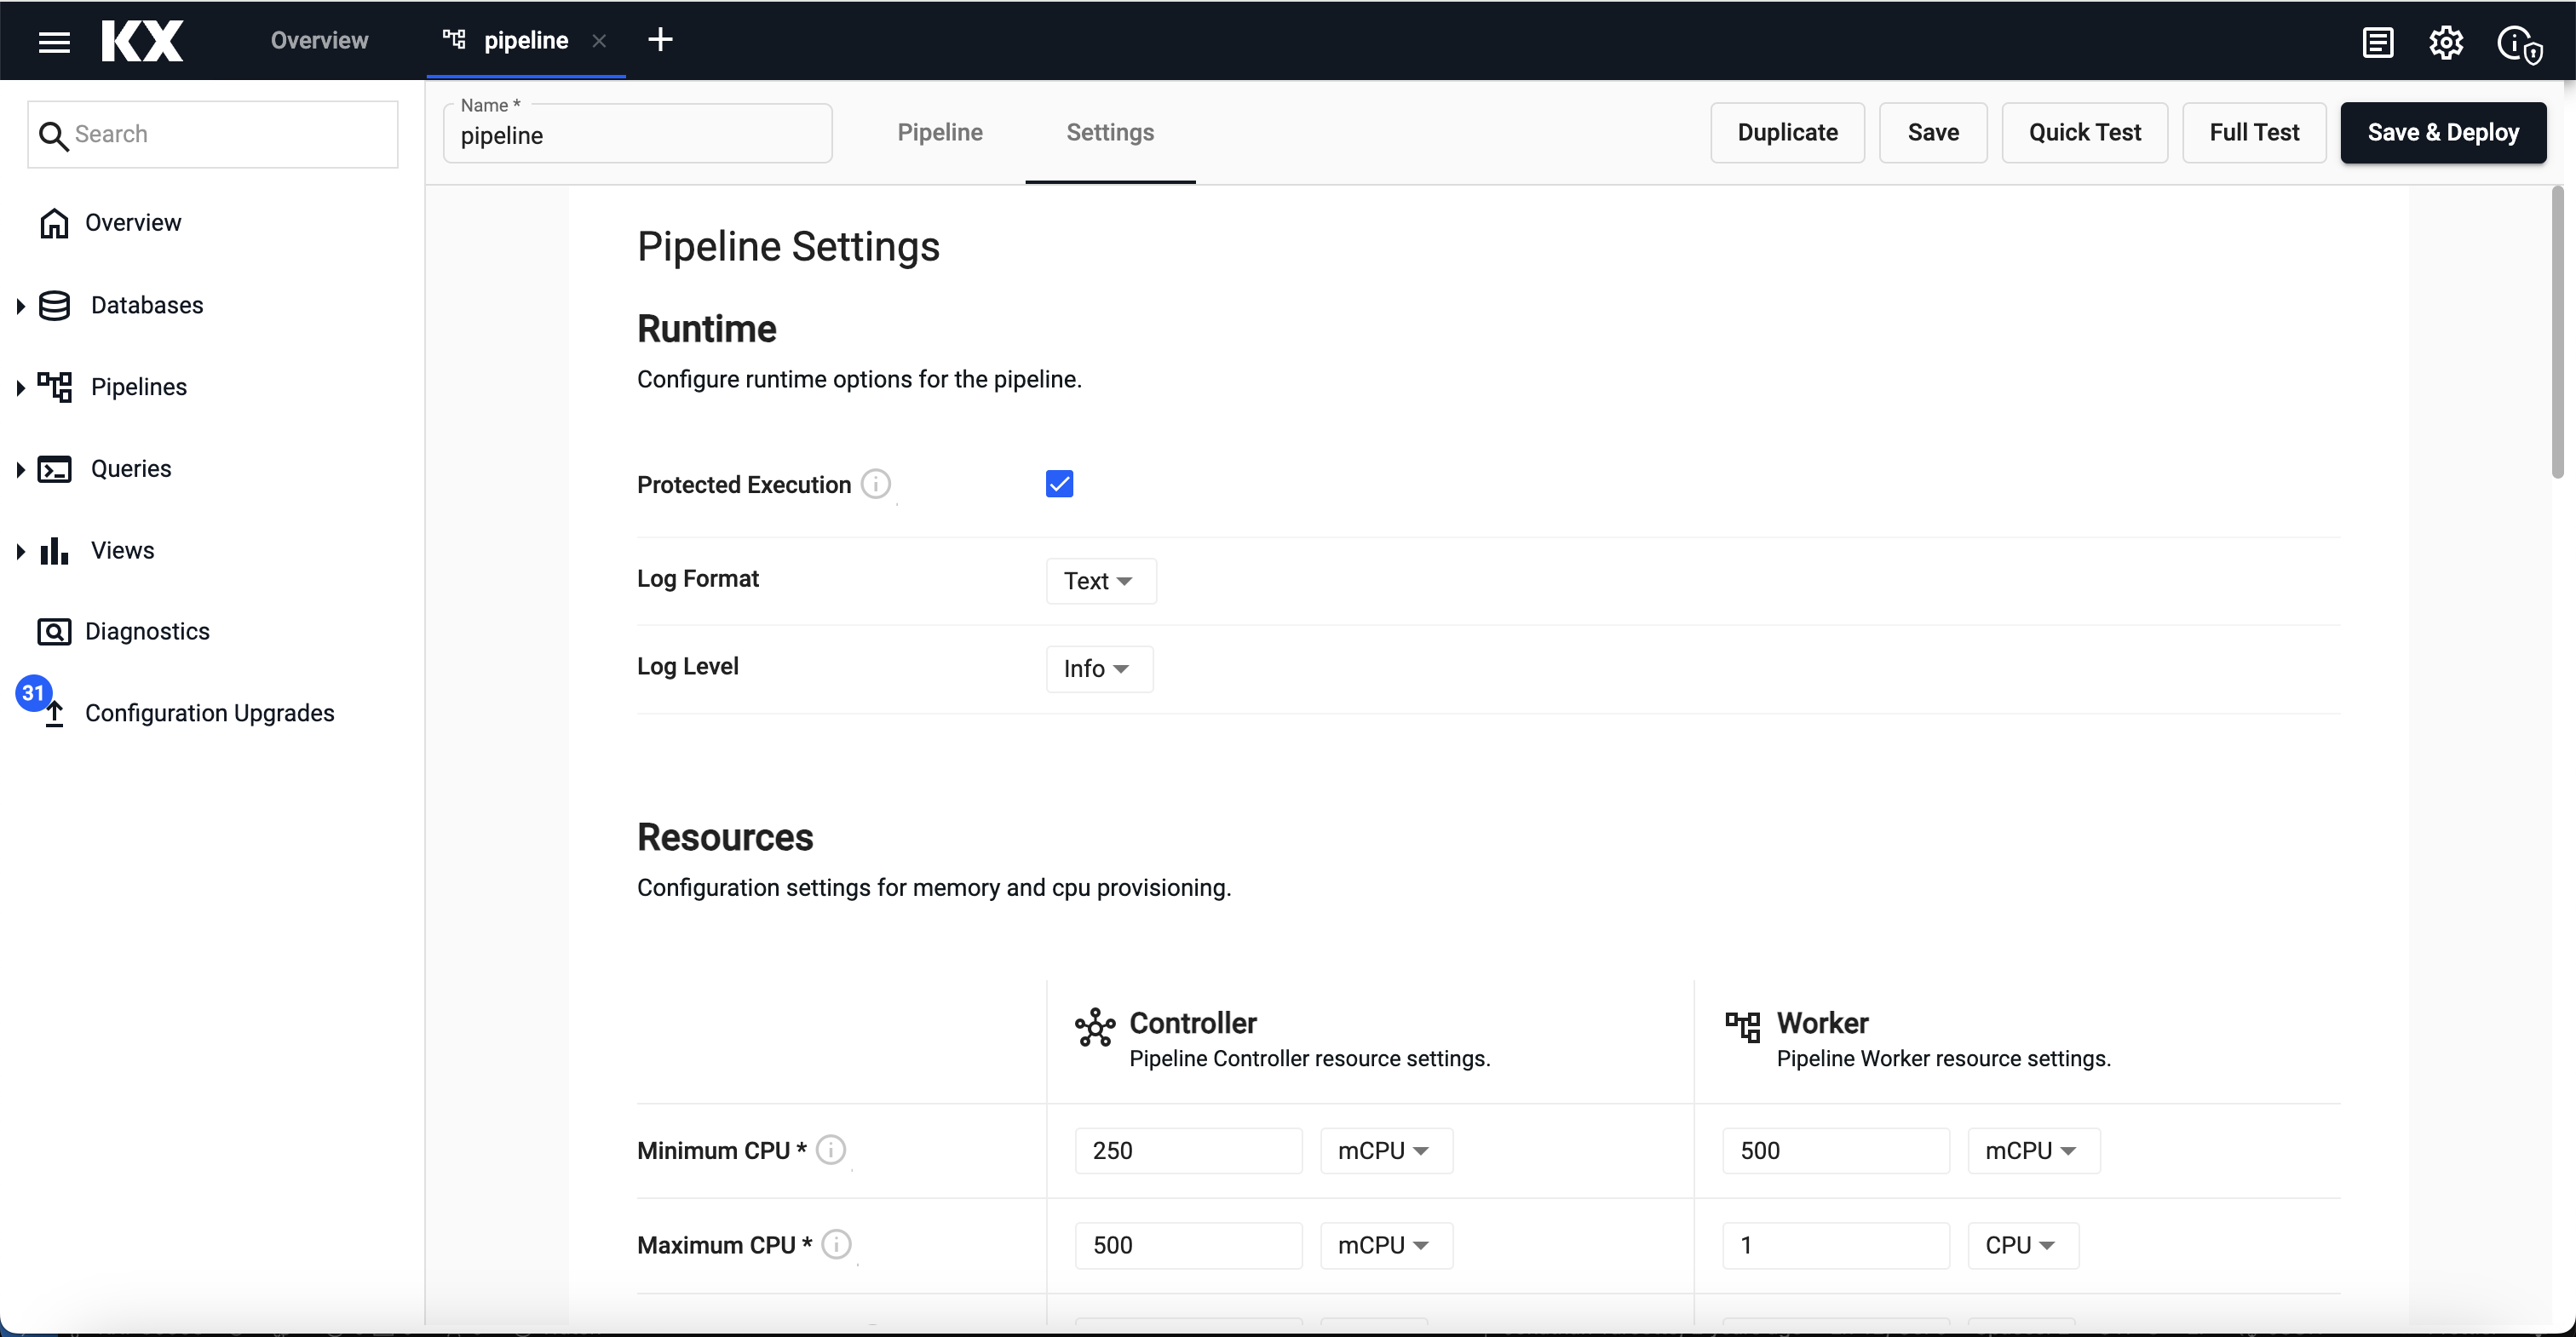
Task: Click the Minimum CPU info icon
Action: point(830,1150)
